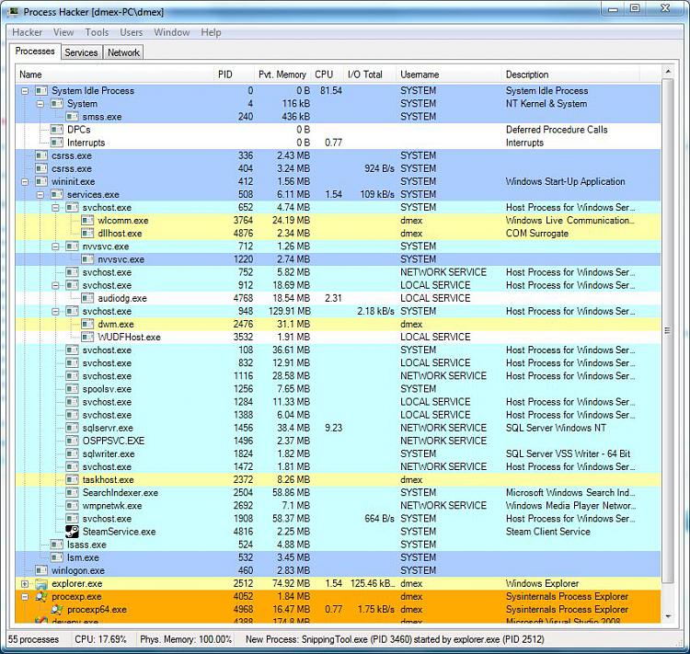Click the smss.exe process icon

click(x=72, y=117)
